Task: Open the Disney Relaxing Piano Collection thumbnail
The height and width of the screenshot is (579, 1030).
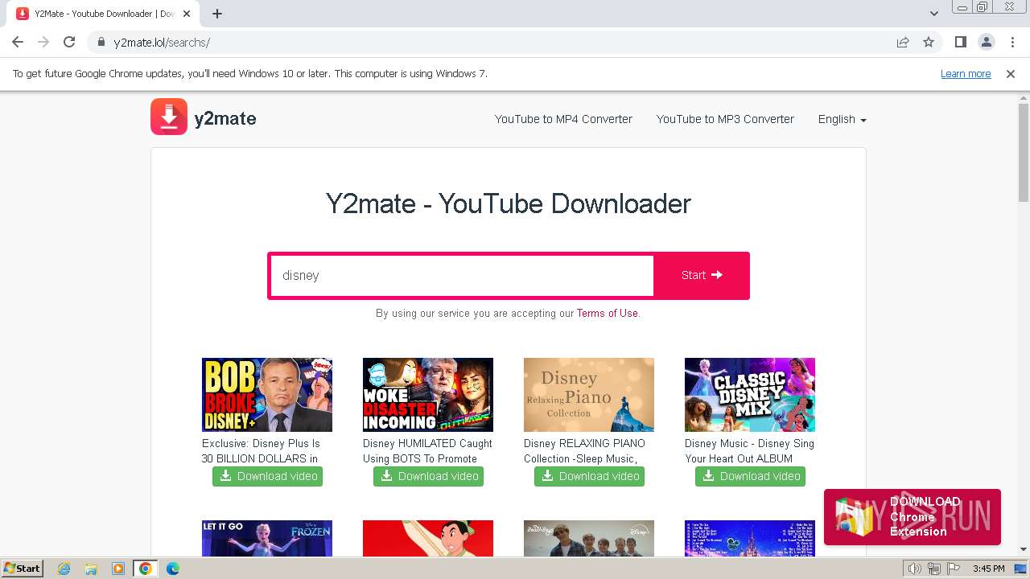Action: click(589, 395)
